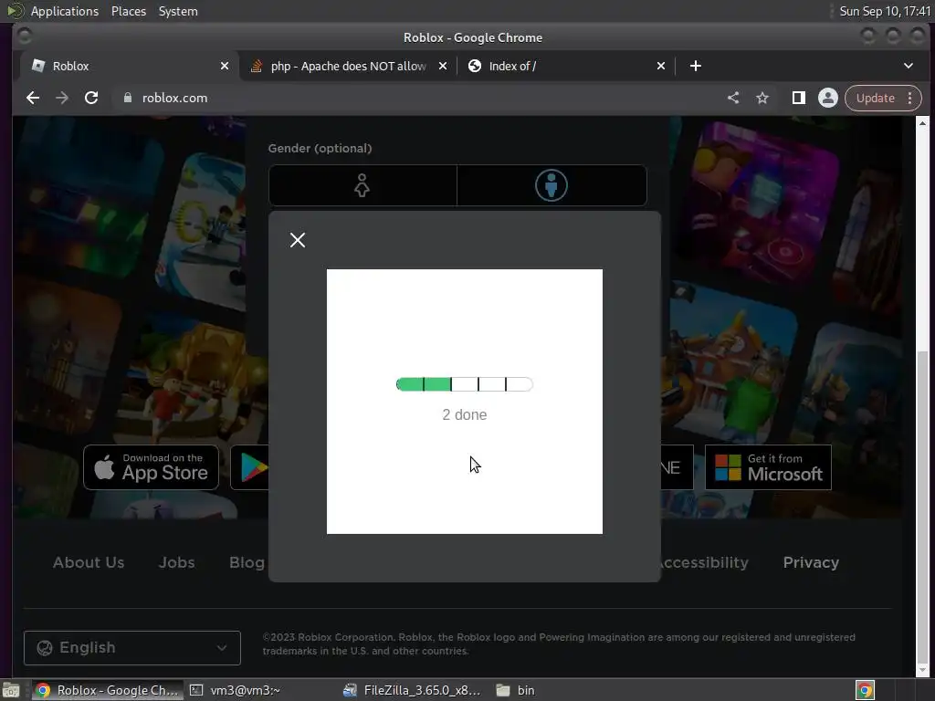Click the roblox.com address bar

click(x=417, y=98)
